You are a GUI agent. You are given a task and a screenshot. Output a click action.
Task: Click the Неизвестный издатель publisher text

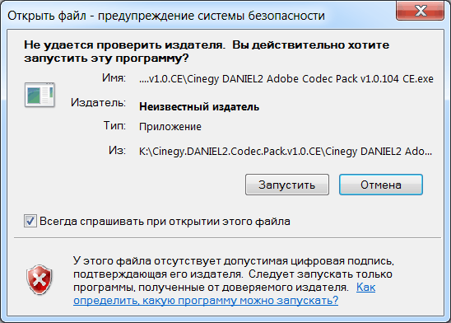[199, 107]
